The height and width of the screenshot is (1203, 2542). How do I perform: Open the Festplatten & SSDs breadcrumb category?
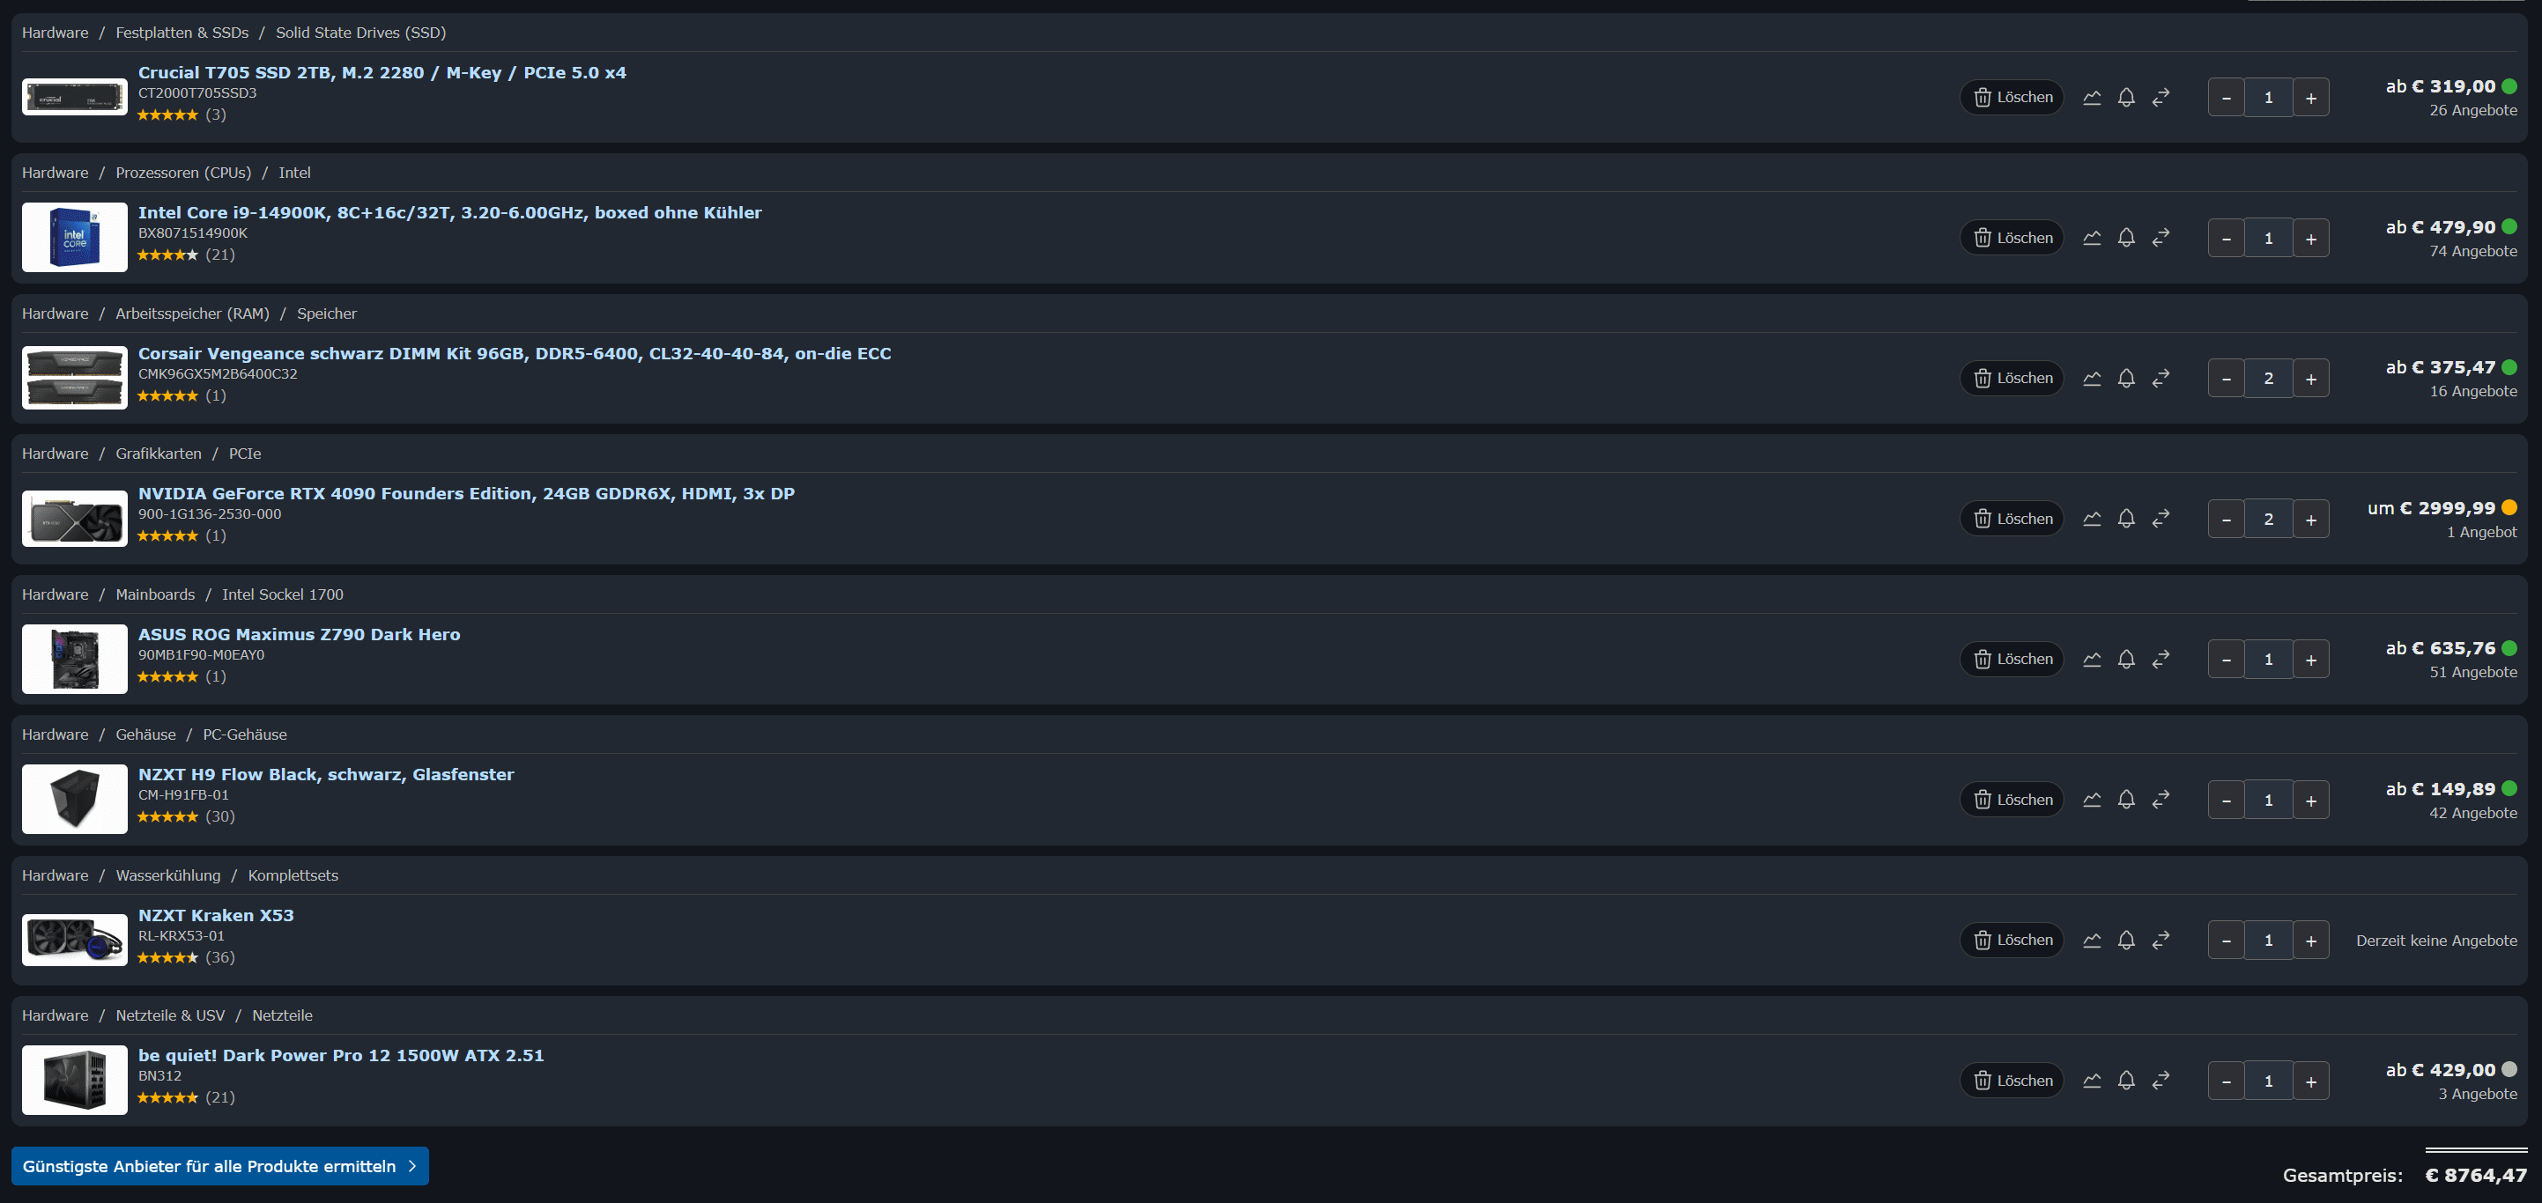point(182,33)
